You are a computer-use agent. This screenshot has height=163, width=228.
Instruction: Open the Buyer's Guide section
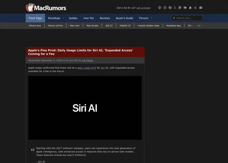125,18
